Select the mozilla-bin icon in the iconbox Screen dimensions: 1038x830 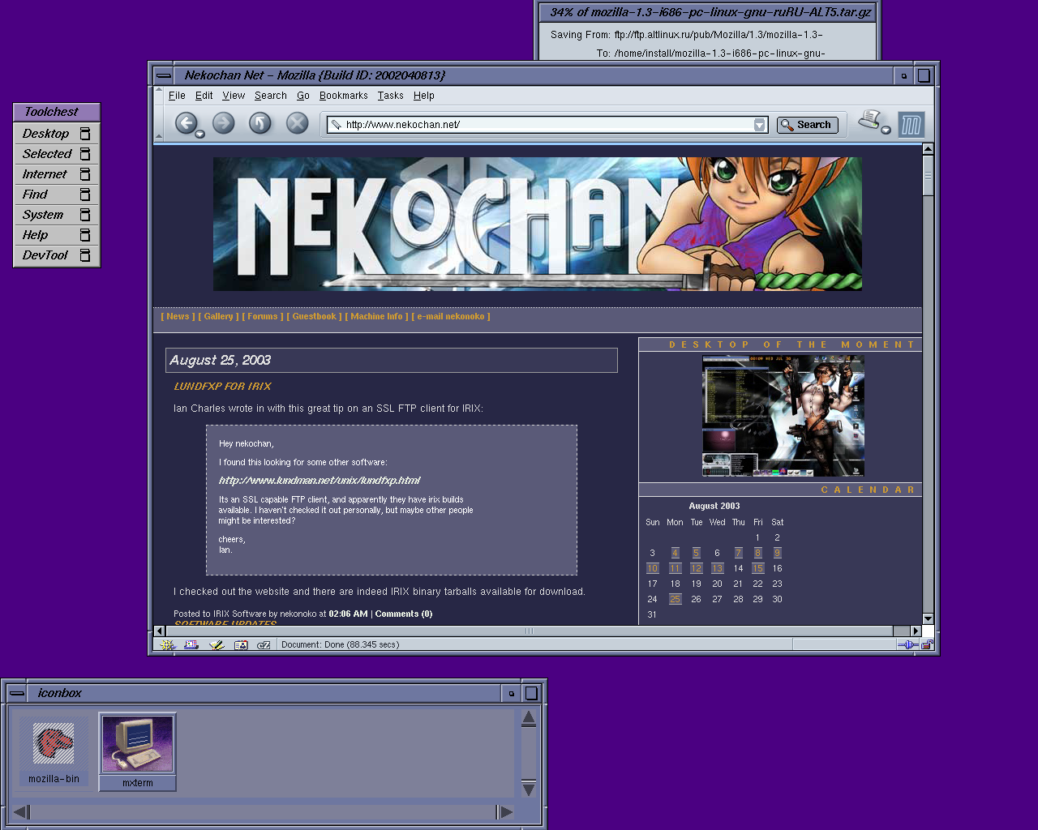pos(54,751)
